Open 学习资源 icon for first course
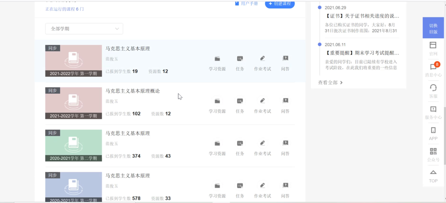 217,59
